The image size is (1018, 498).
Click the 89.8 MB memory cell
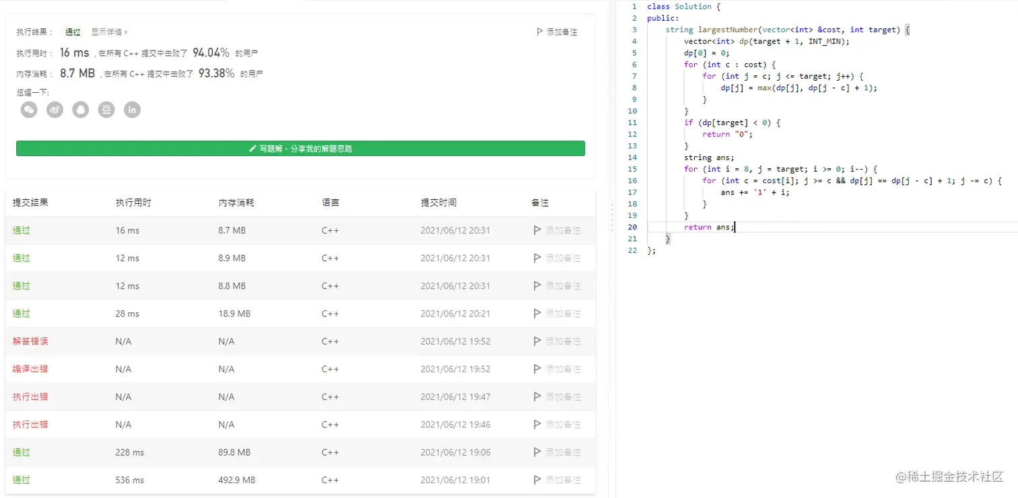(x=234, y=452)
